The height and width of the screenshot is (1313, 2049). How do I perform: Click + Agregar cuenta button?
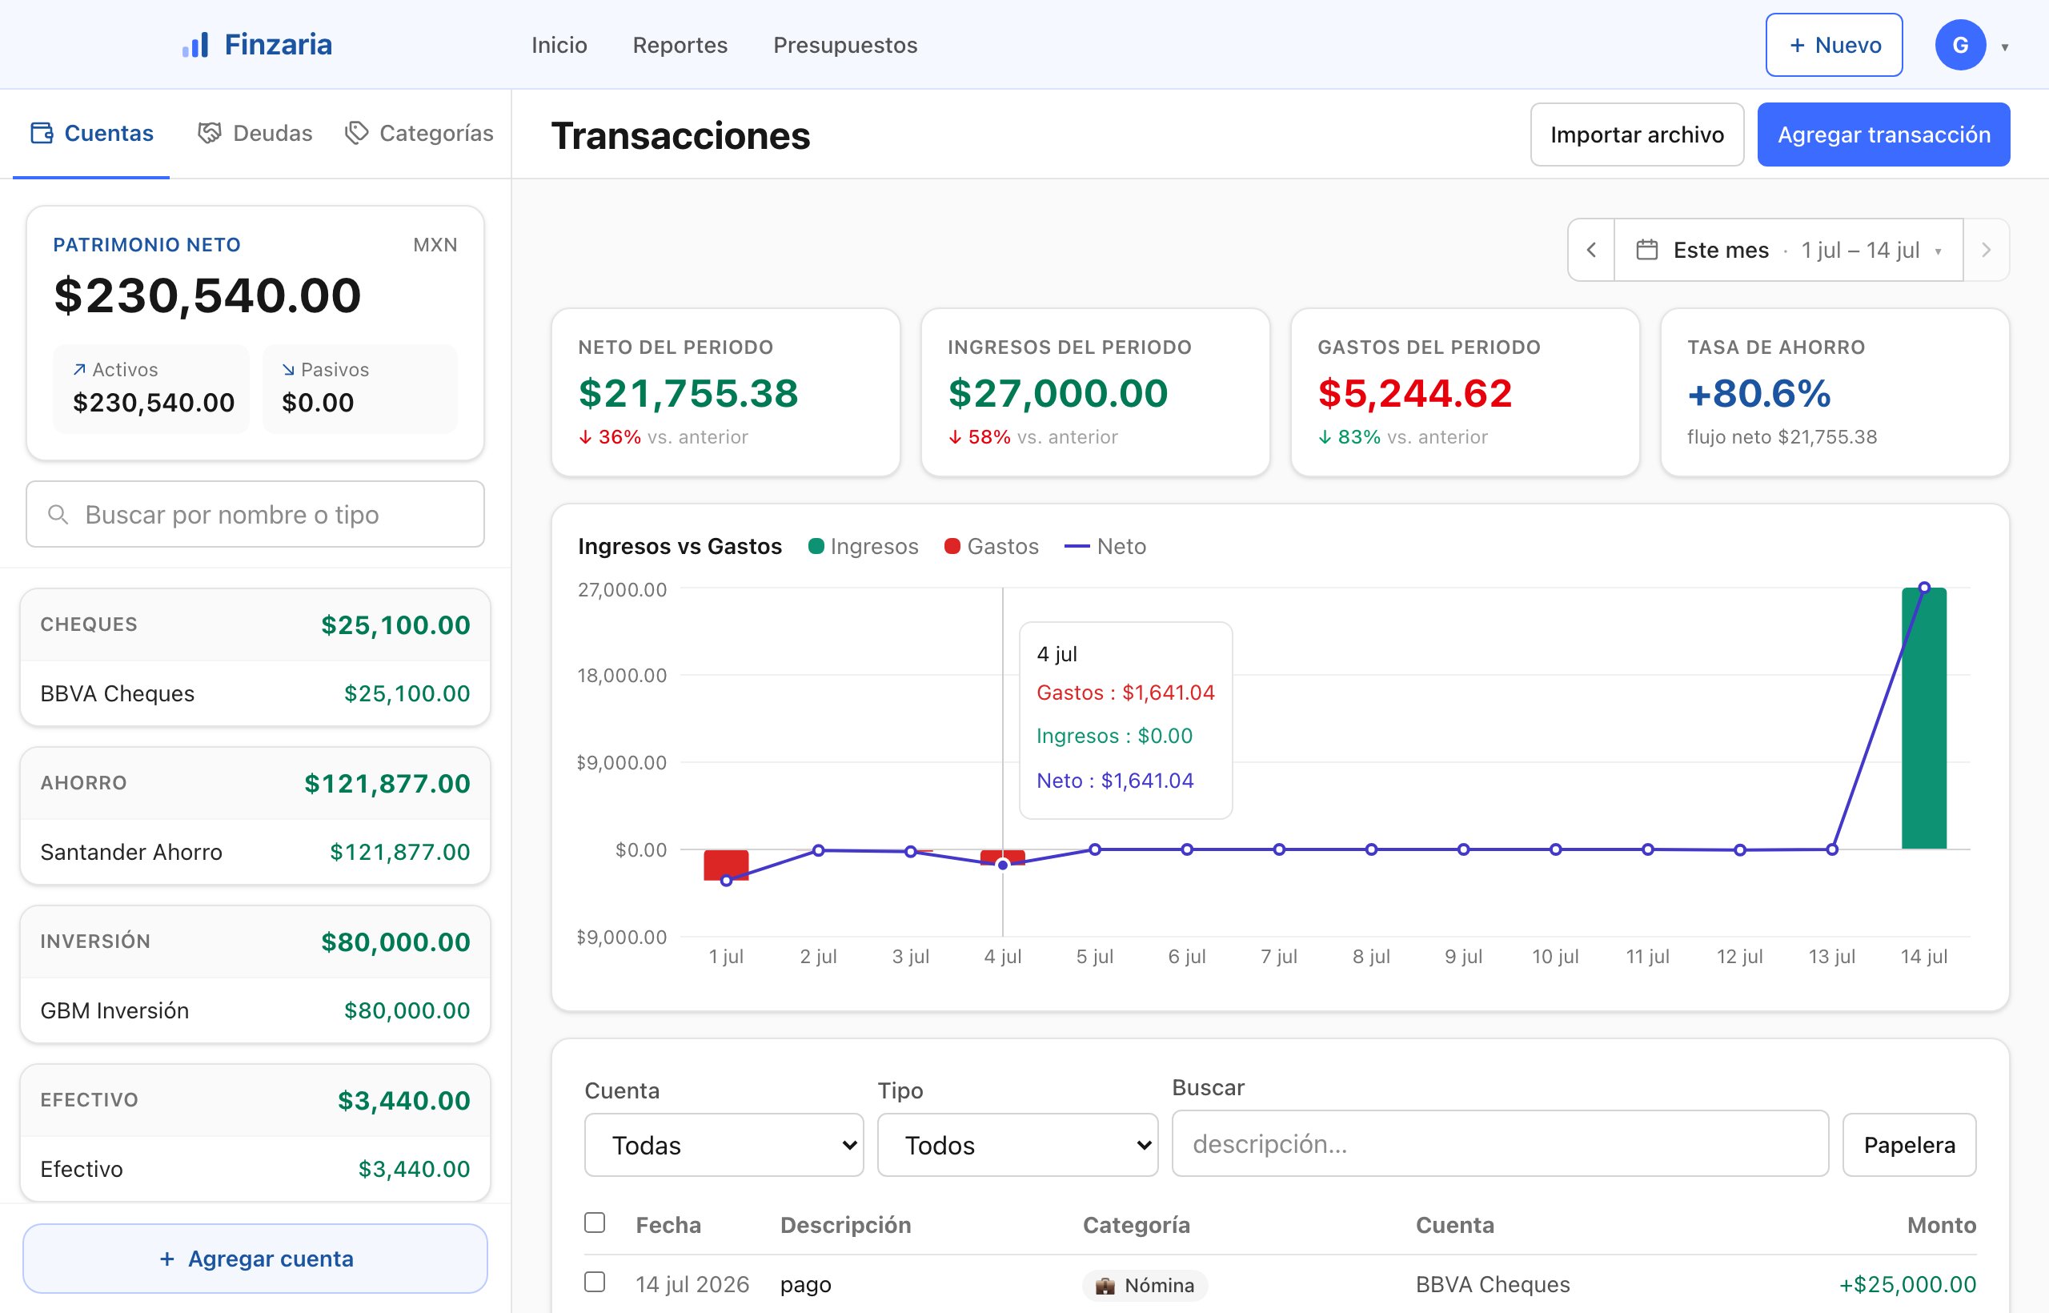pos(255,1259)
